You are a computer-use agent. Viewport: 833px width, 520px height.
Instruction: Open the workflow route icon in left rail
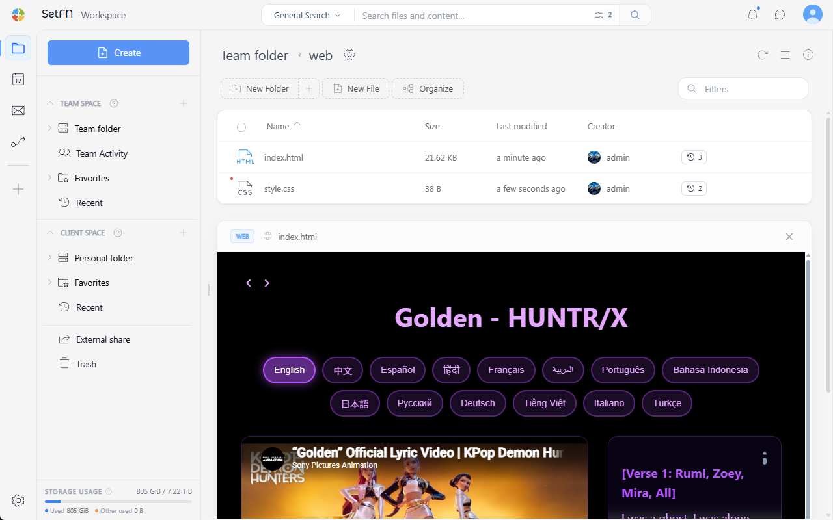click(x=18, y=142)
